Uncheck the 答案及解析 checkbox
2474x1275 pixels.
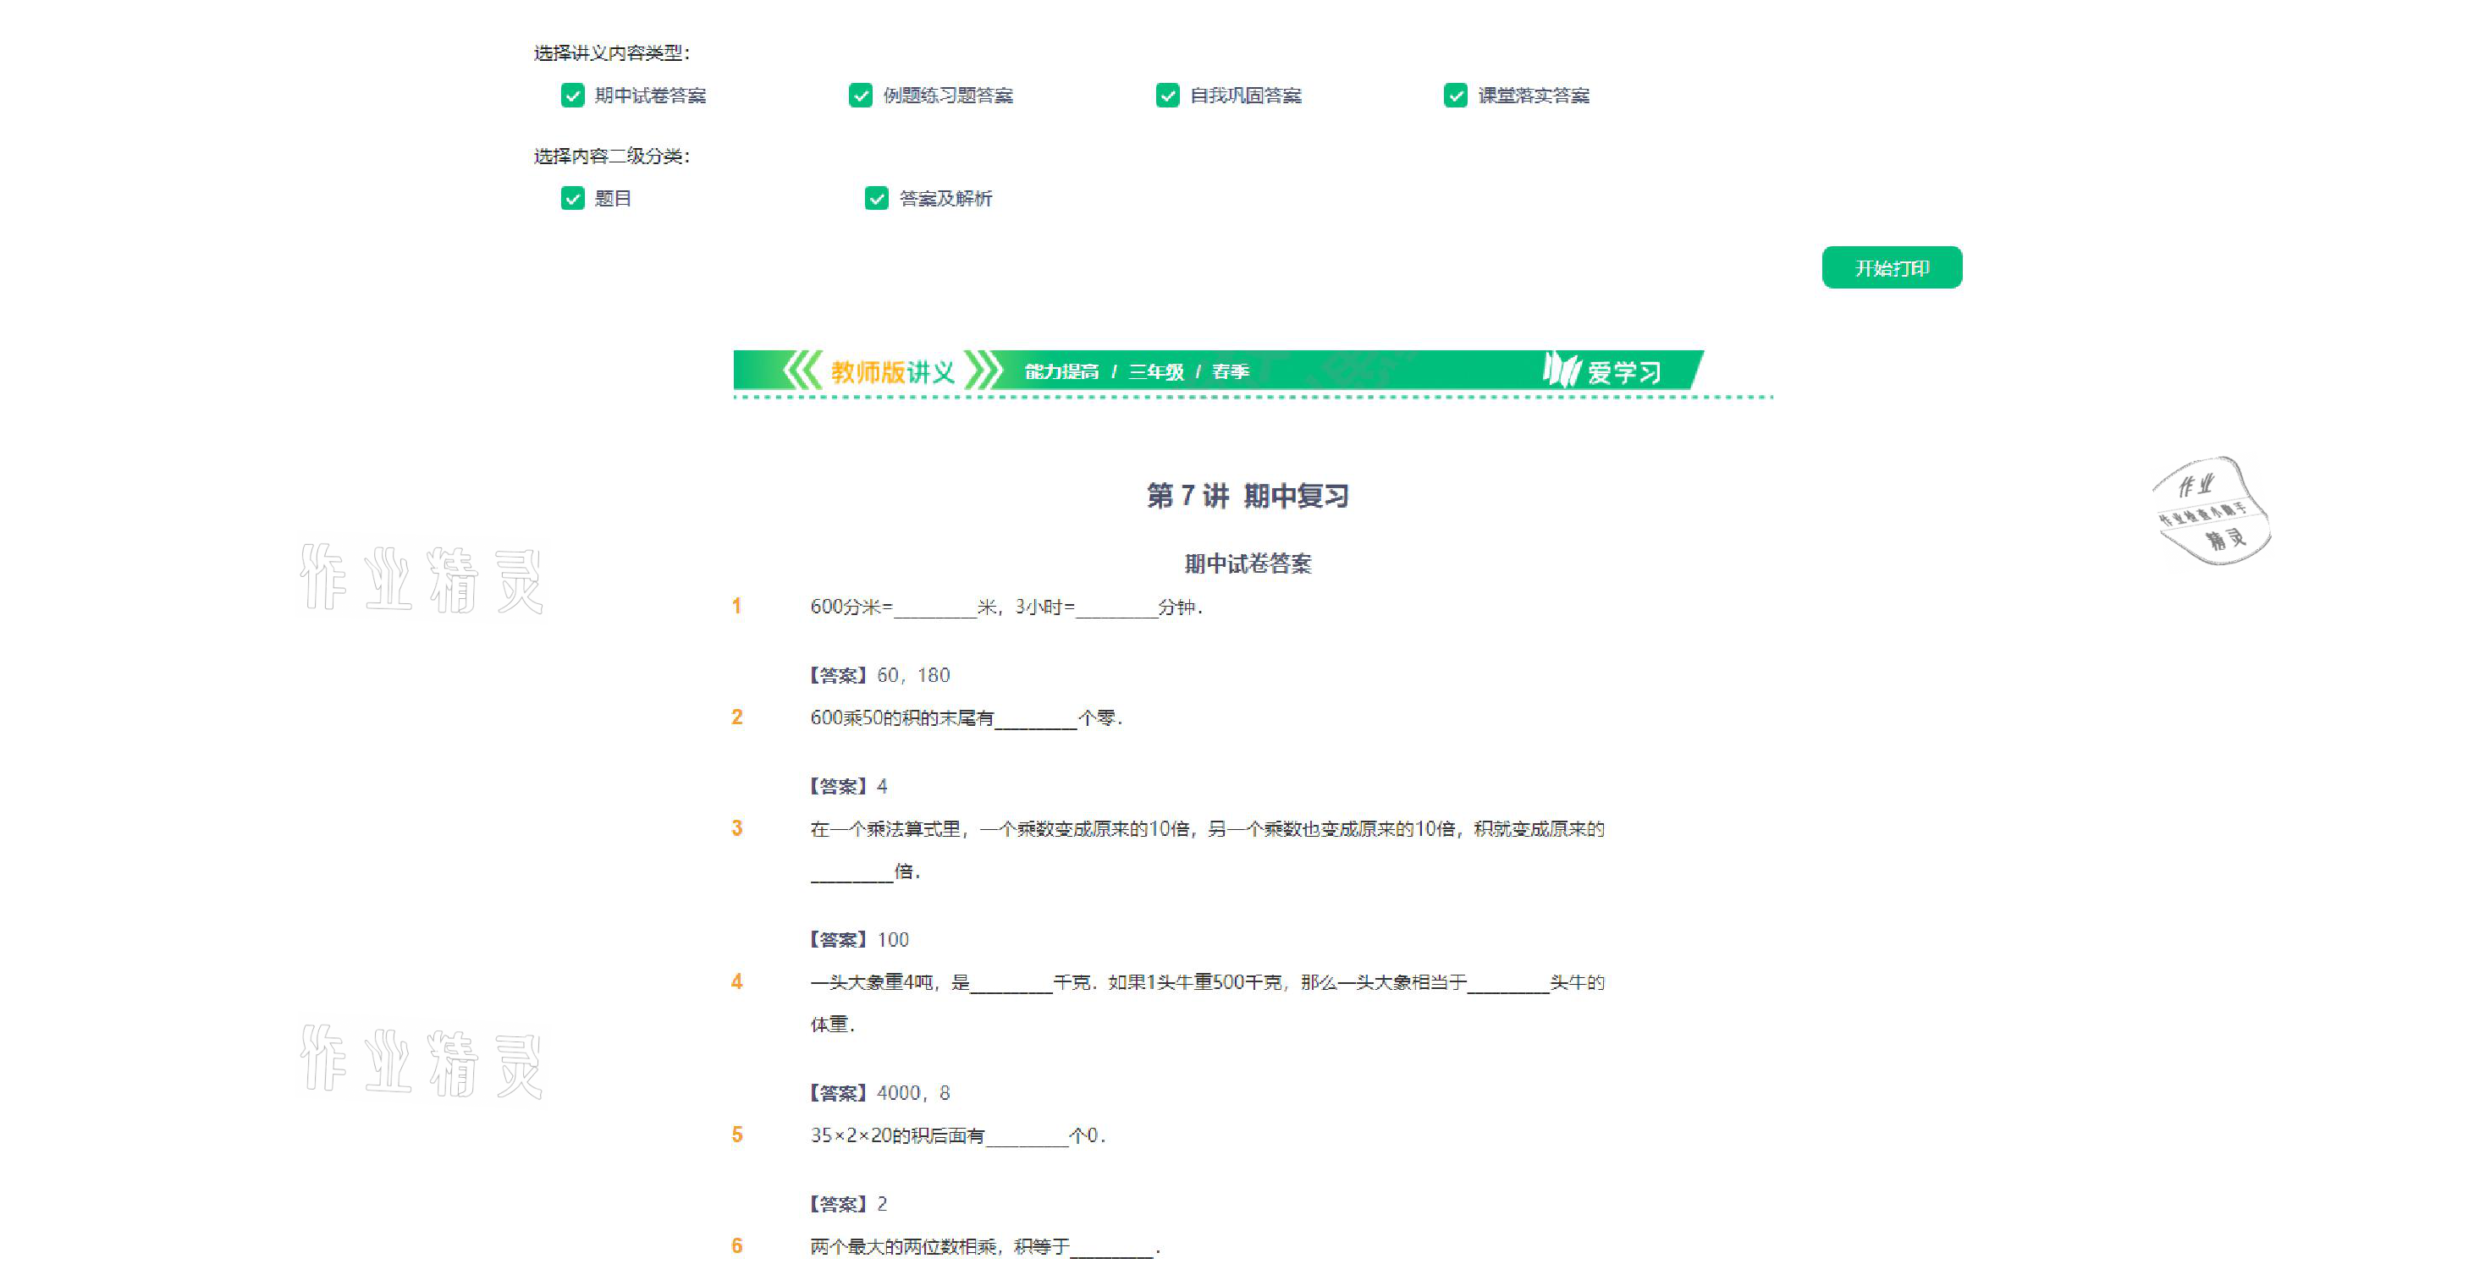click(876, 198)
